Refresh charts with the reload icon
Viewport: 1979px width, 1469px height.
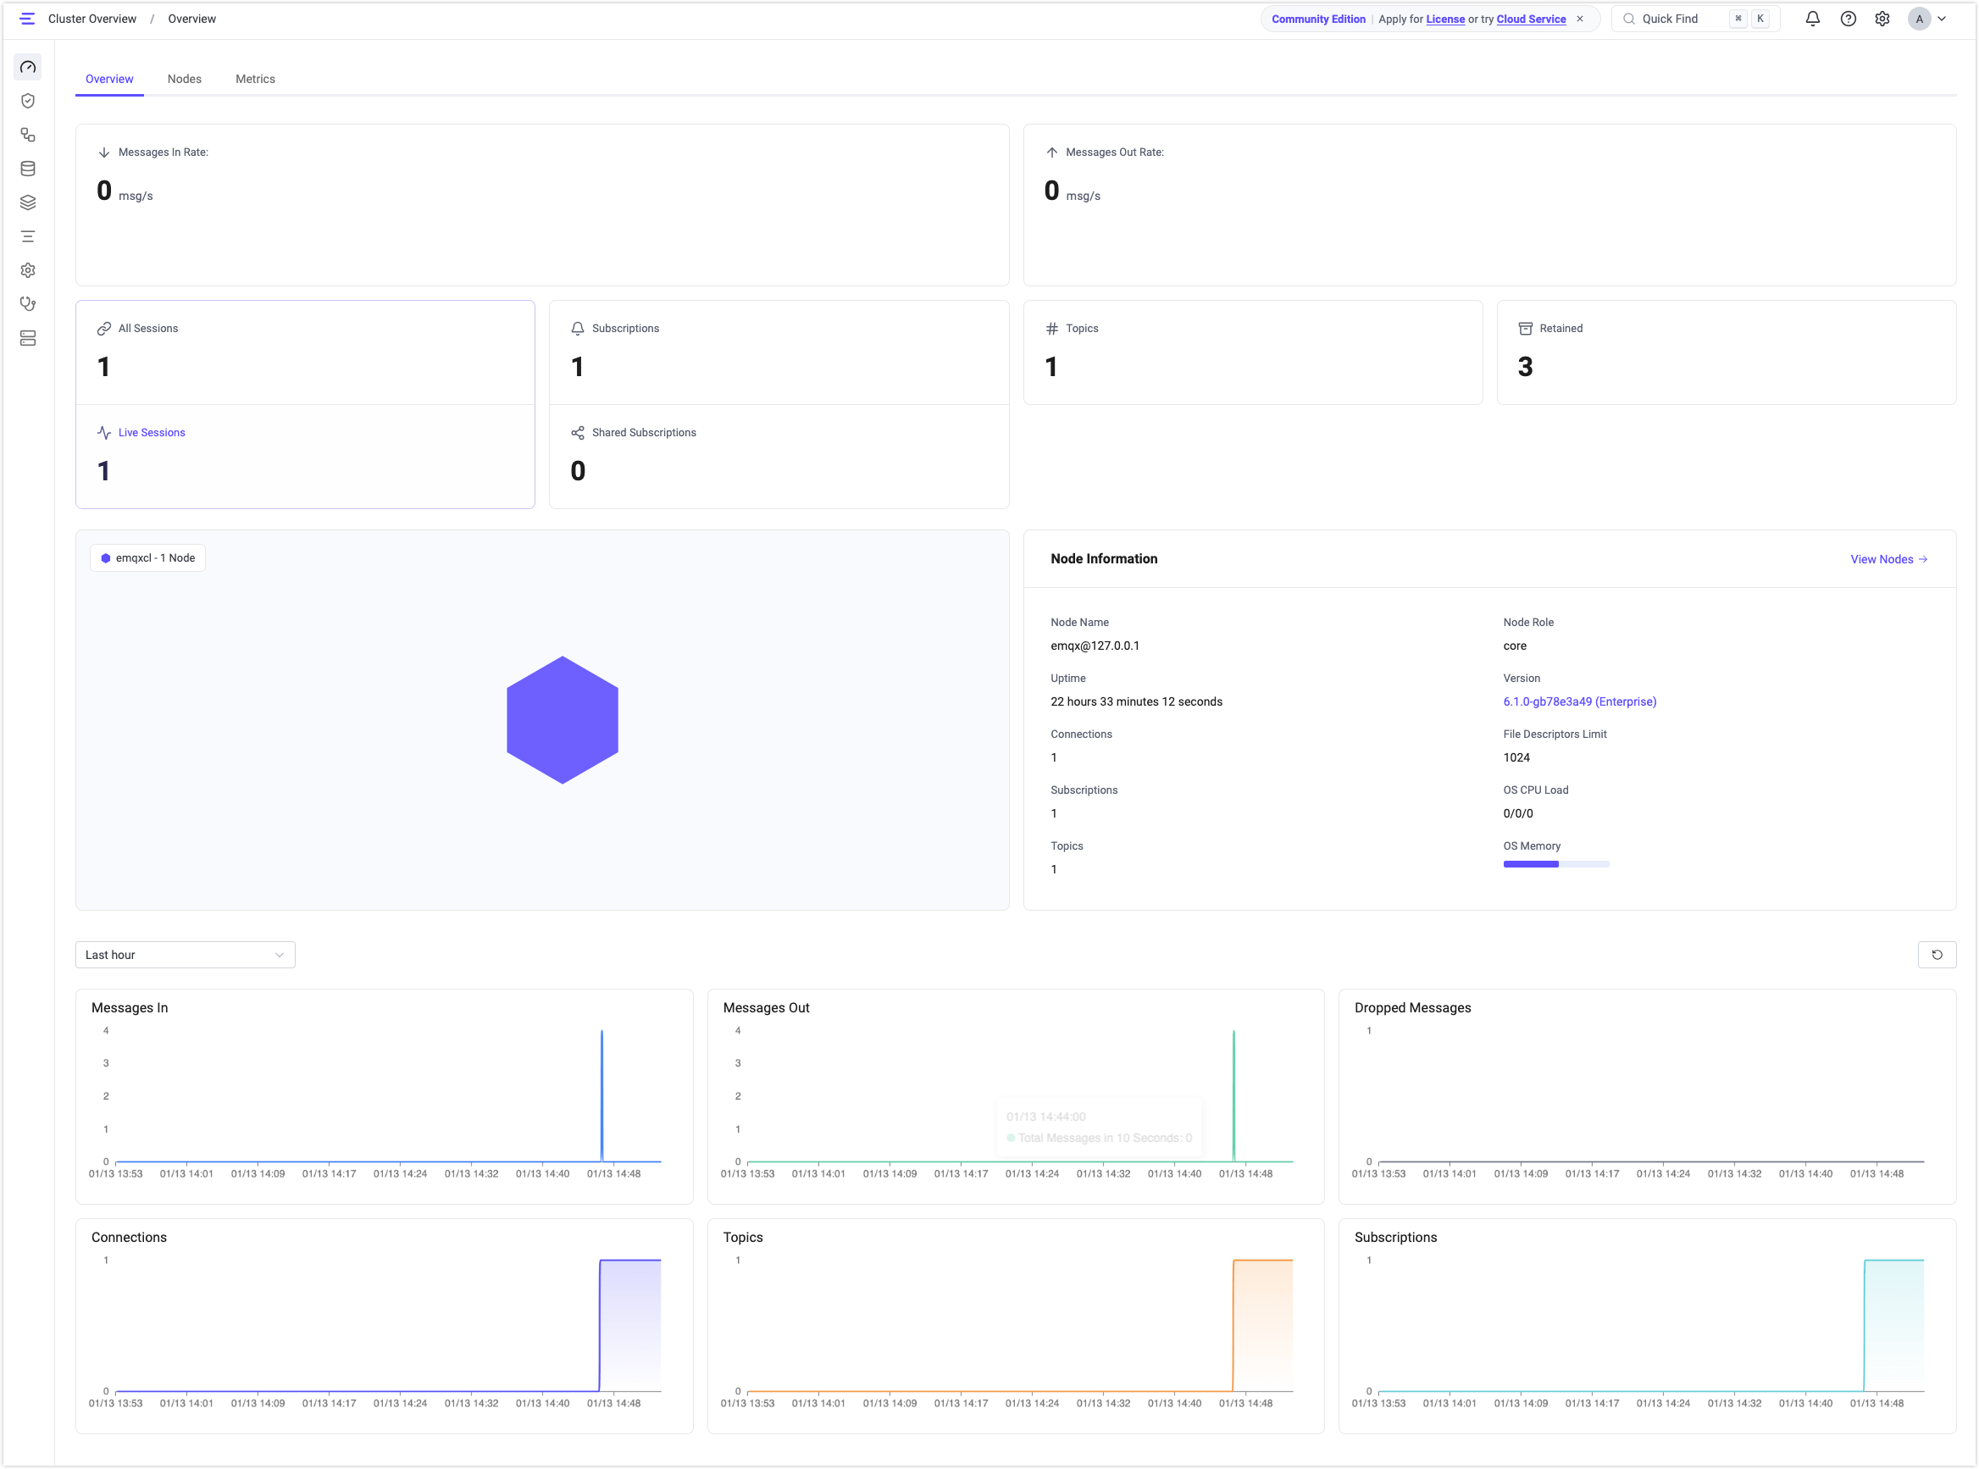pos(1938,954)
